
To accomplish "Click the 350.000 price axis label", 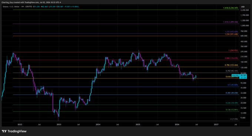I will [x=244, y=46].
